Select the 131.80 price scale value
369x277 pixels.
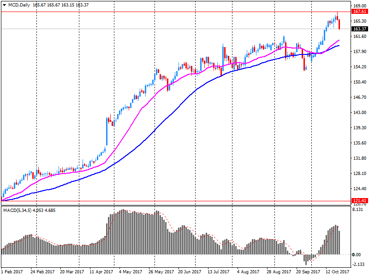click(x=360, y=158)
